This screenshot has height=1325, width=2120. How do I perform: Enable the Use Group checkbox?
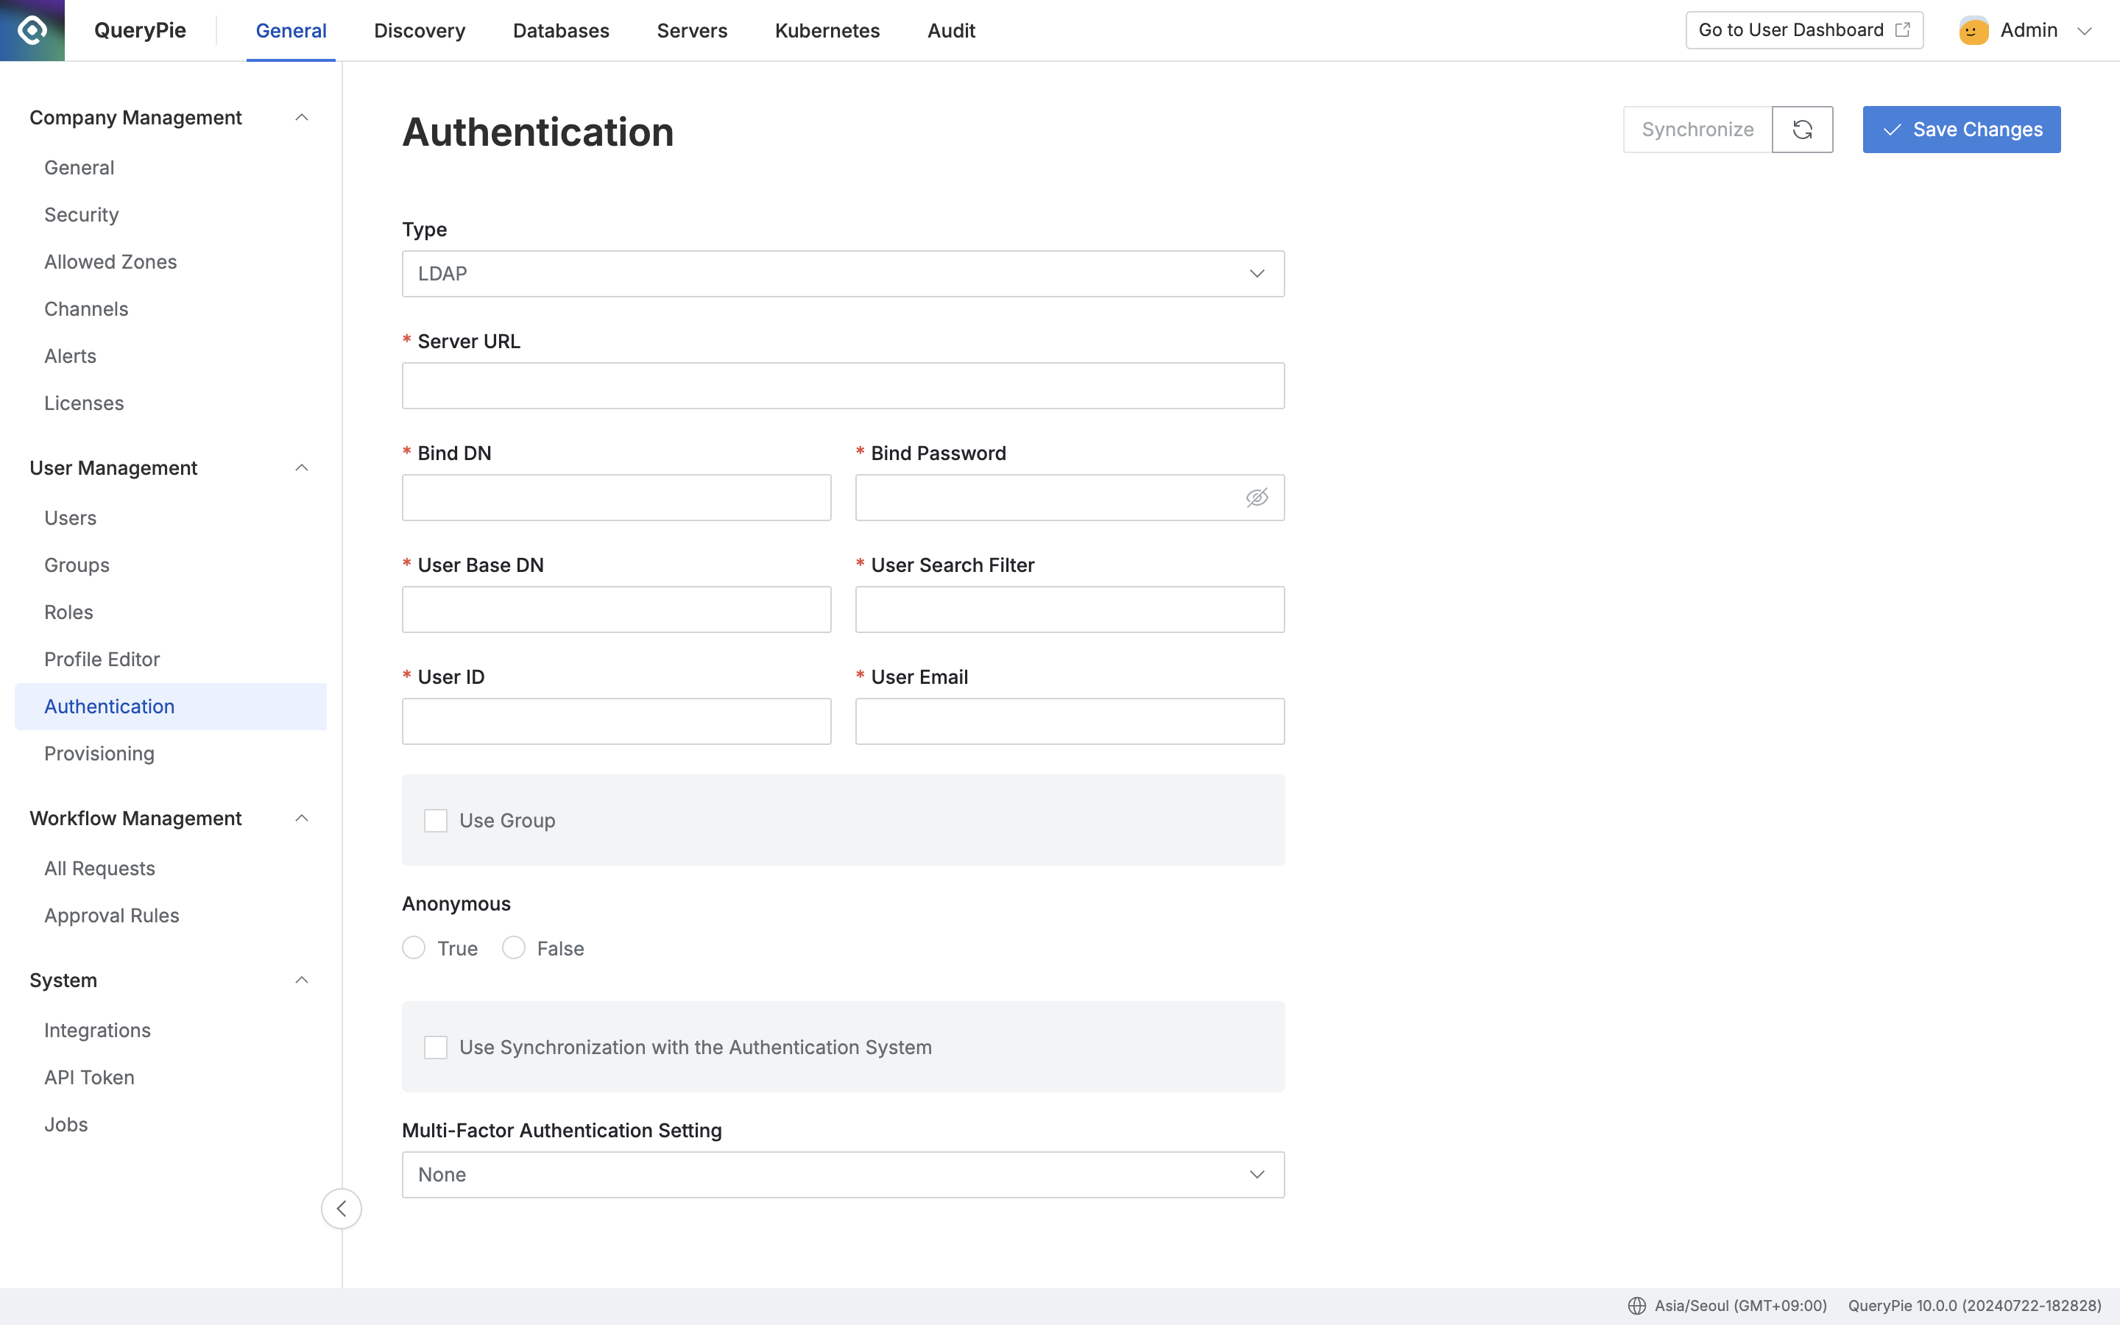click(435, 820)
